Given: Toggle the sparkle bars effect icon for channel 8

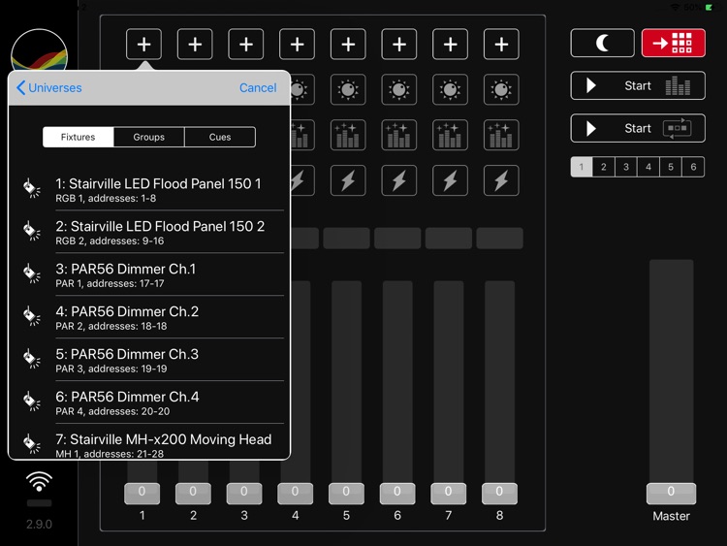Looking at the screenshot, I should coord(501,135).
